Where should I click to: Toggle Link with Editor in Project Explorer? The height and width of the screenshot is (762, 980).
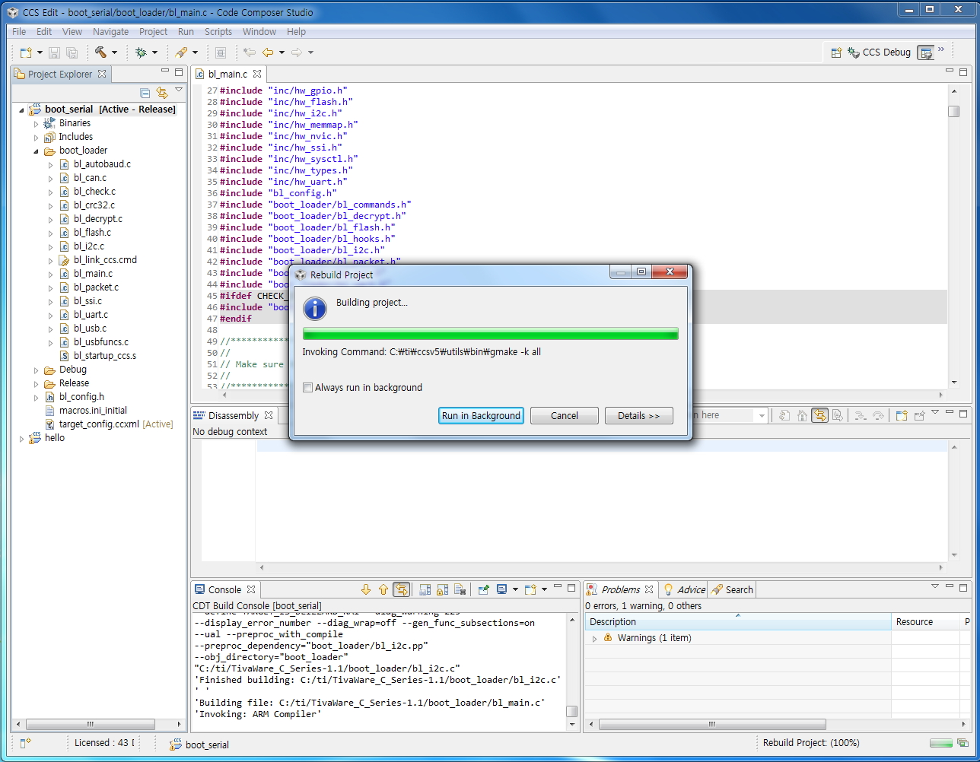(x=161, y=93)
